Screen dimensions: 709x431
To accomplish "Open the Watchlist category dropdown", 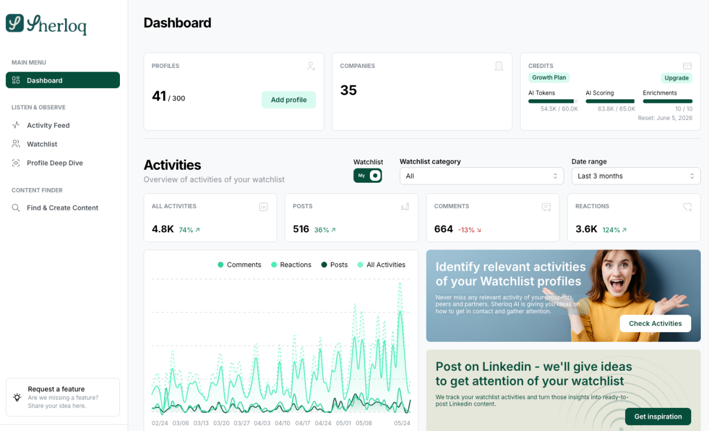I will click(482, 176).
